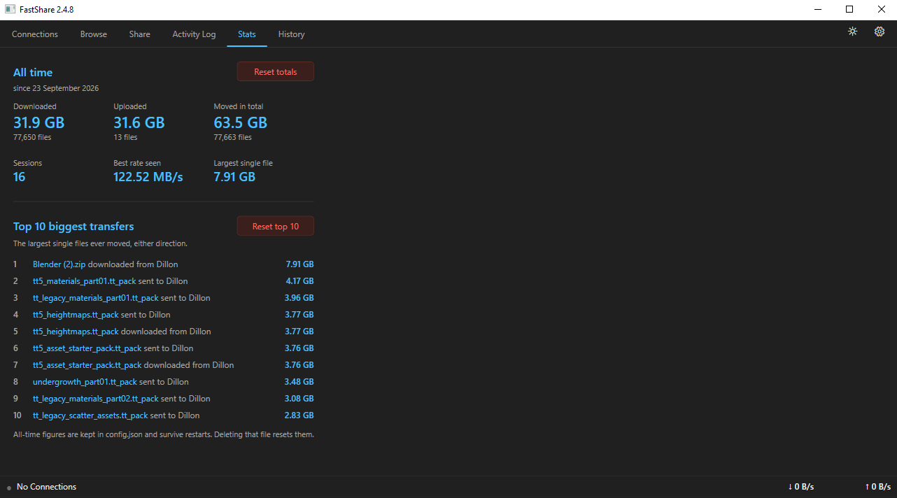Click the 3.08 GB transfer size
The width and height of the screenshot is (897, 498).
pos(299,399)
